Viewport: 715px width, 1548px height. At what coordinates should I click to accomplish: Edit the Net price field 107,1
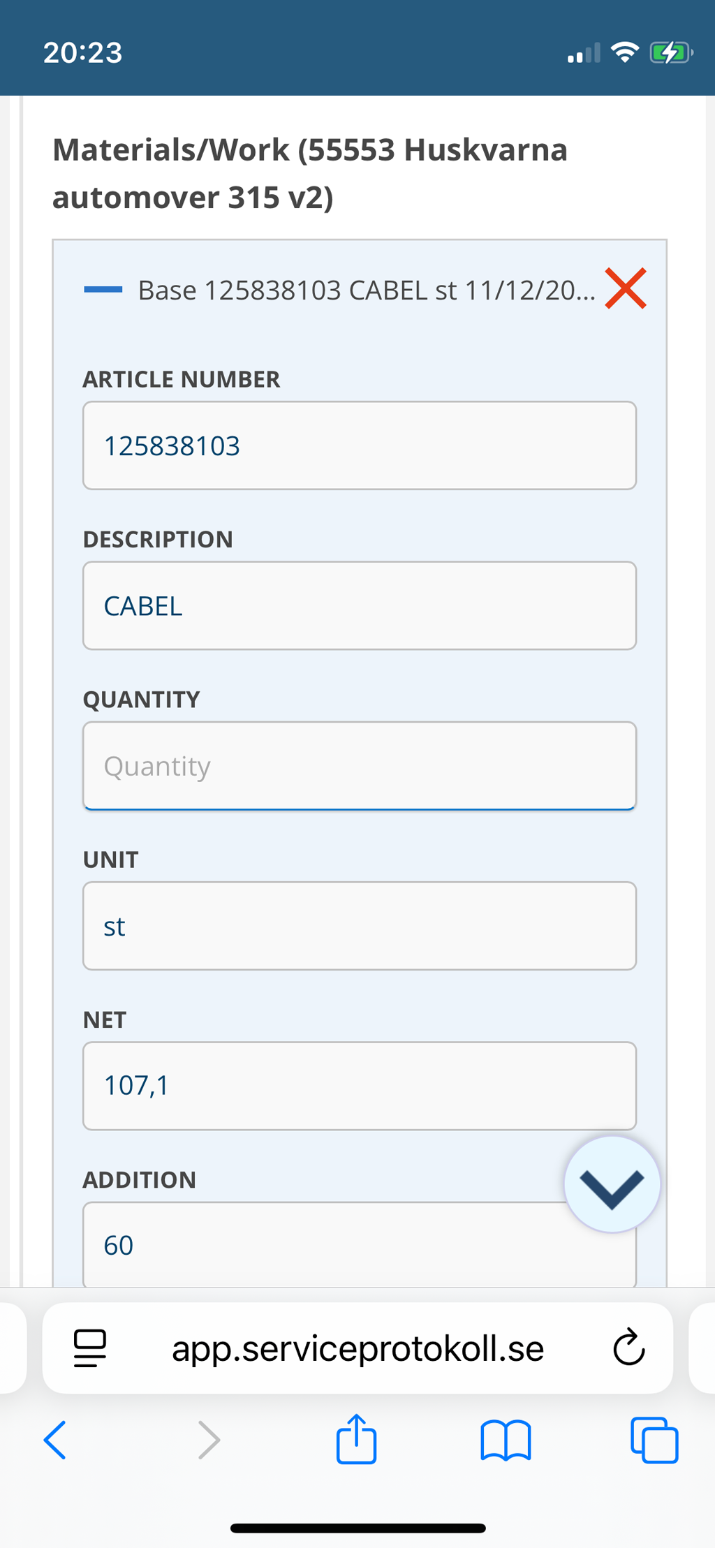pos(359,1086)
